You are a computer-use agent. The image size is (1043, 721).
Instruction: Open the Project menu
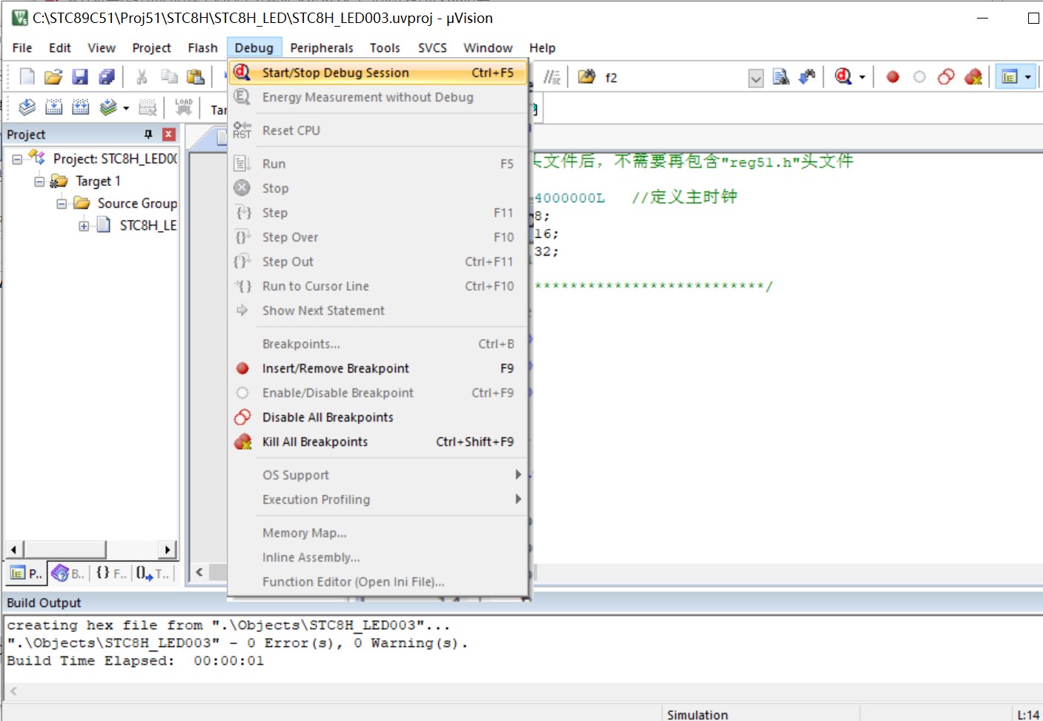coord(151,47)
